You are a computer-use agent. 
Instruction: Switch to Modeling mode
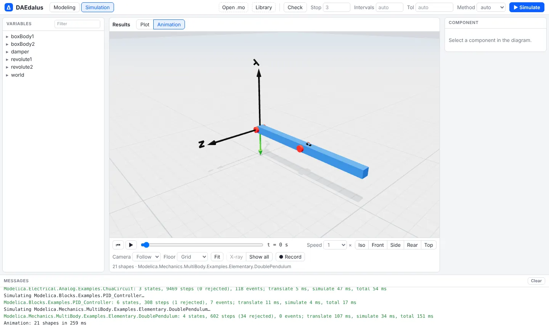(x=64, y=7)
